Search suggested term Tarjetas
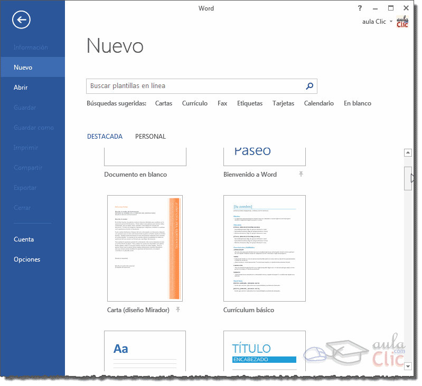422x386 pixels. pyautogui.click(x=283, y=103)
